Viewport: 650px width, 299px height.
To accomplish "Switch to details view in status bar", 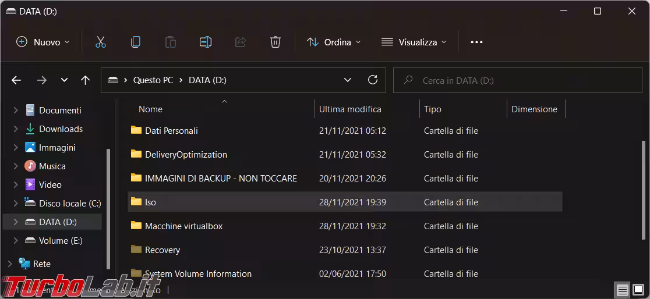I will [622, 290].
